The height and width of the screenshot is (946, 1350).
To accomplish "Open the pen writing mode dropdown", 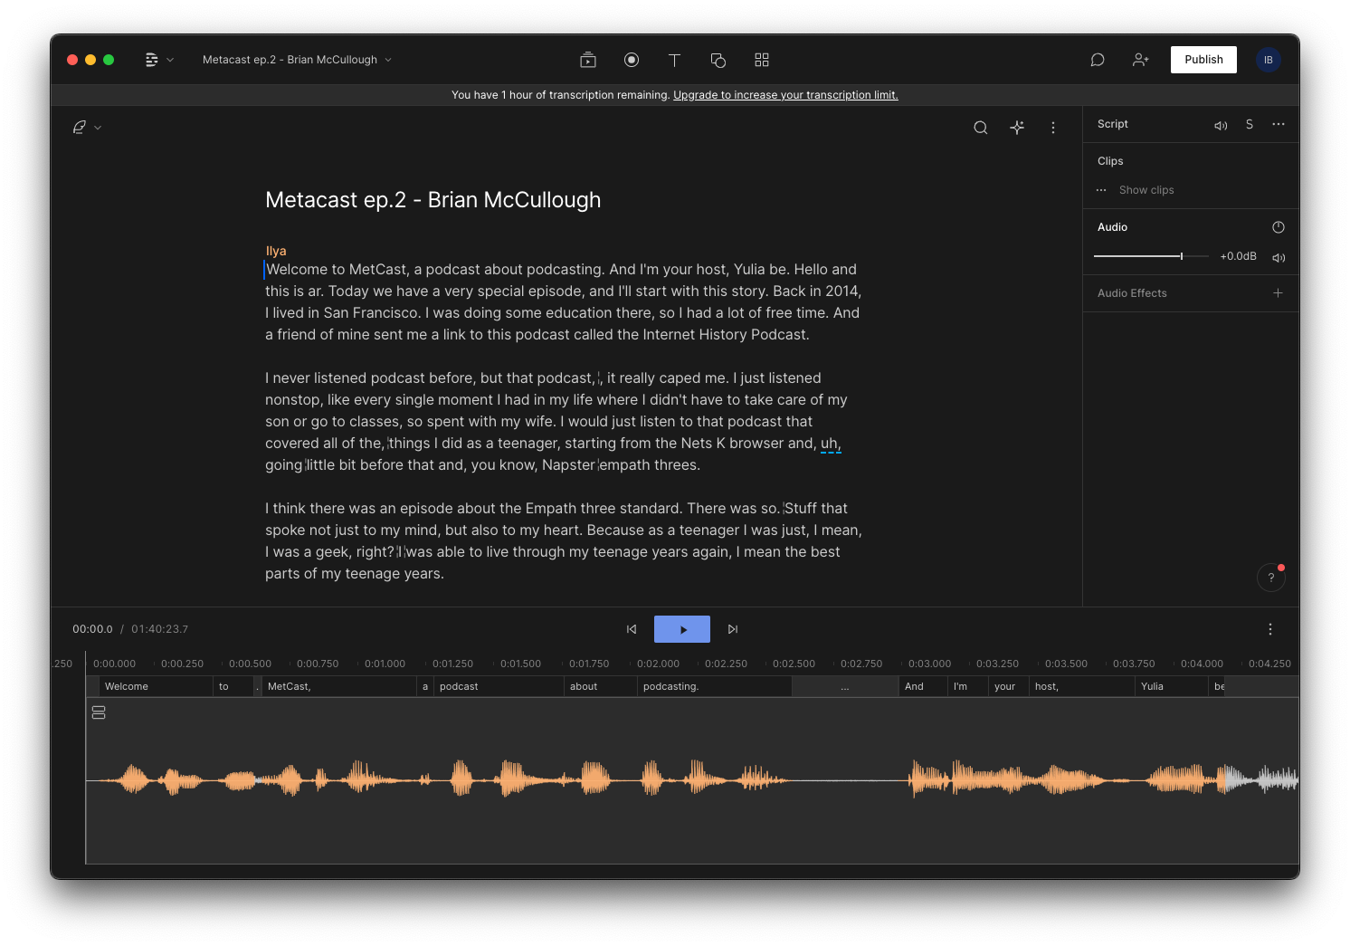I will pos(87,128).
